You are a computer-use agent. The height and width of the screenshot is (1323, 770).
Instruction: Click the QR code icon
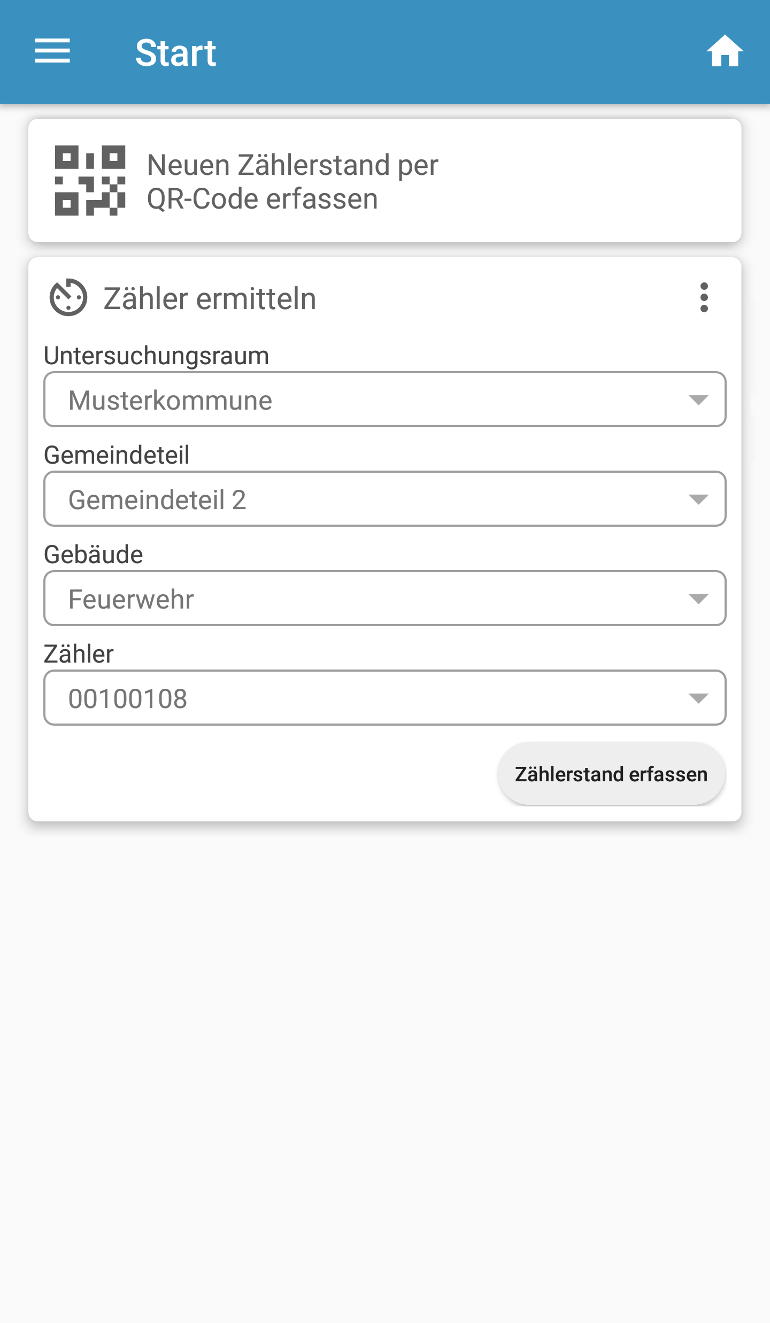click(x=90, y=181)
